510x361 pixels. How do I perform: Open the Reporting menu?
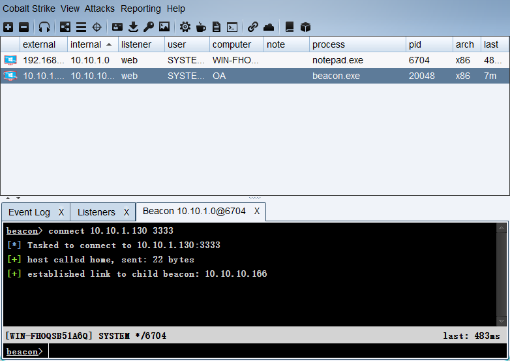[141, 8]
